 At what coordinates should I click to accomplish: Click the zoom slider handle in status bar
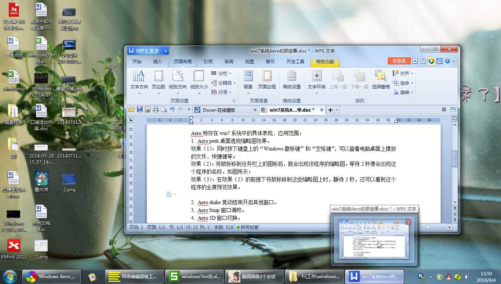[428, 227]
